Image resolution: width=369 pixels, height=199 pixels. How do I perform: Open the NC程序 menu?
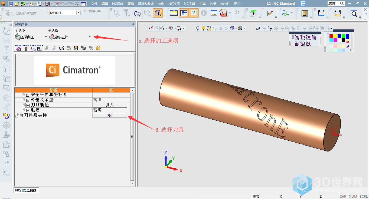pos(174,4)
